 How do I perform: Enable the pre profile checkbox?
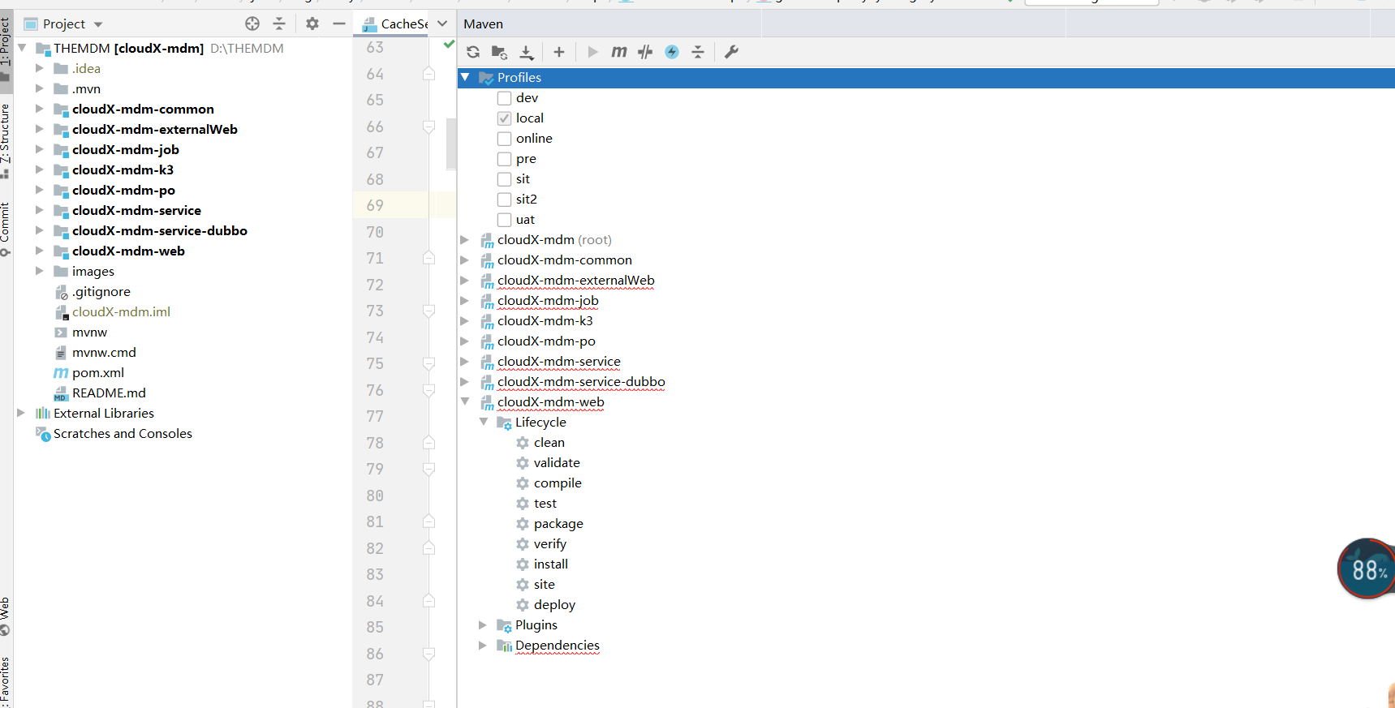[504, 159]
